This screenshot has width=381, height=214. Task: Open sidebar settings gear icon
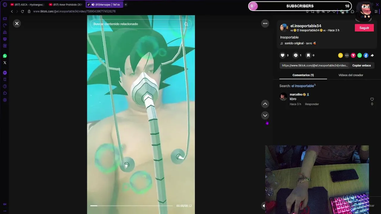[x=5, y=100]
